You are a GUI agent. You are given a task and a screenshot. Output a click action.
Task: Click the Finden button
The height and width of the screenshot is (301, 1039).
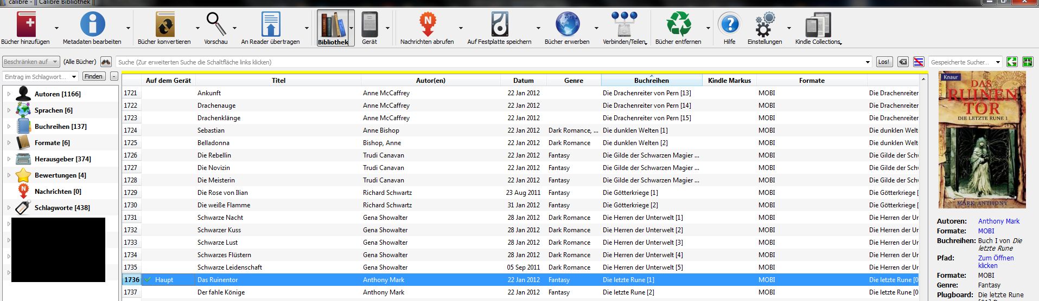pyautogui.click(x=93, y=76)
